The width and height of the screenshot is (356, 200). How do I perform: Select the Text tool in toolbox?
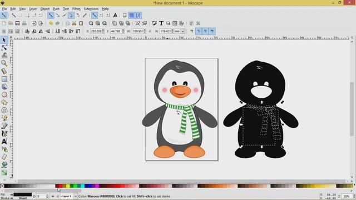(4, 141)
